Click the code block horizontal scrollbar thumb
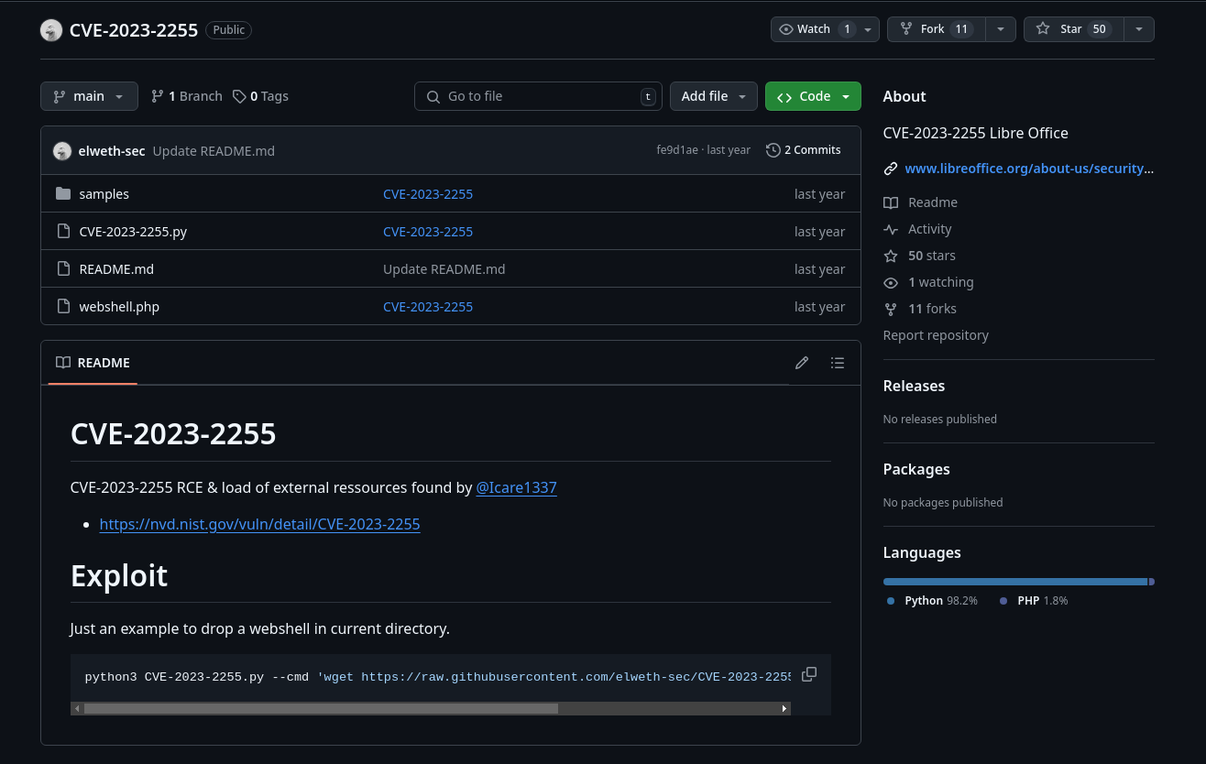This screenshot has height=764, width=1206. [321, 708]
